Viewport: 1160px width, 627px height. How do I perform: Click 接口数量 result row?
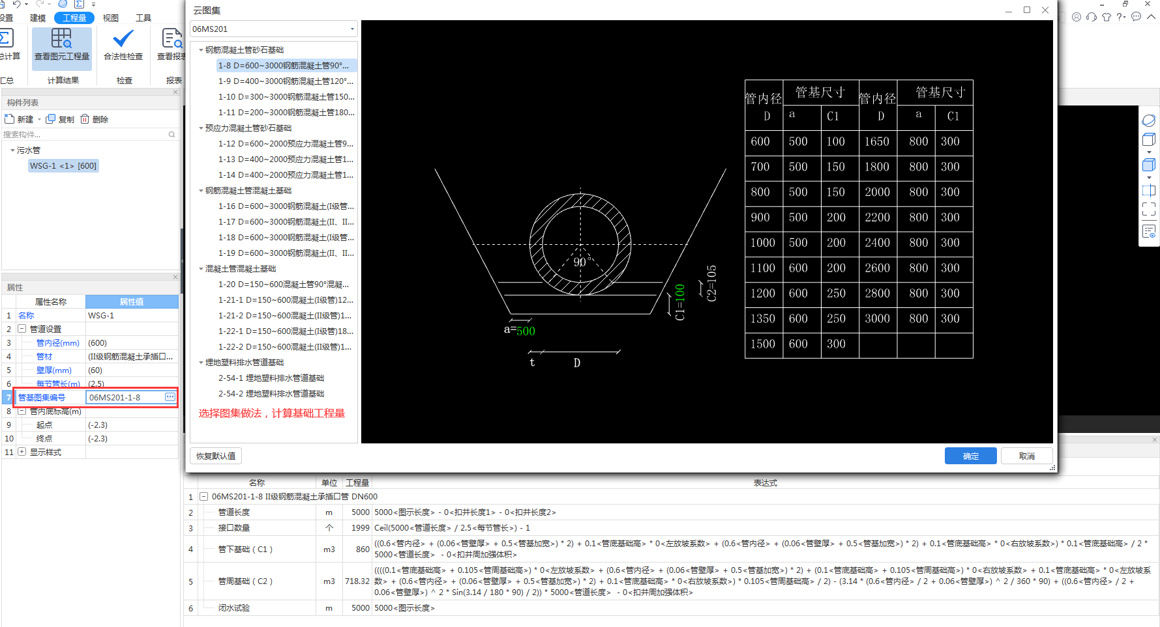pos(671,527)
